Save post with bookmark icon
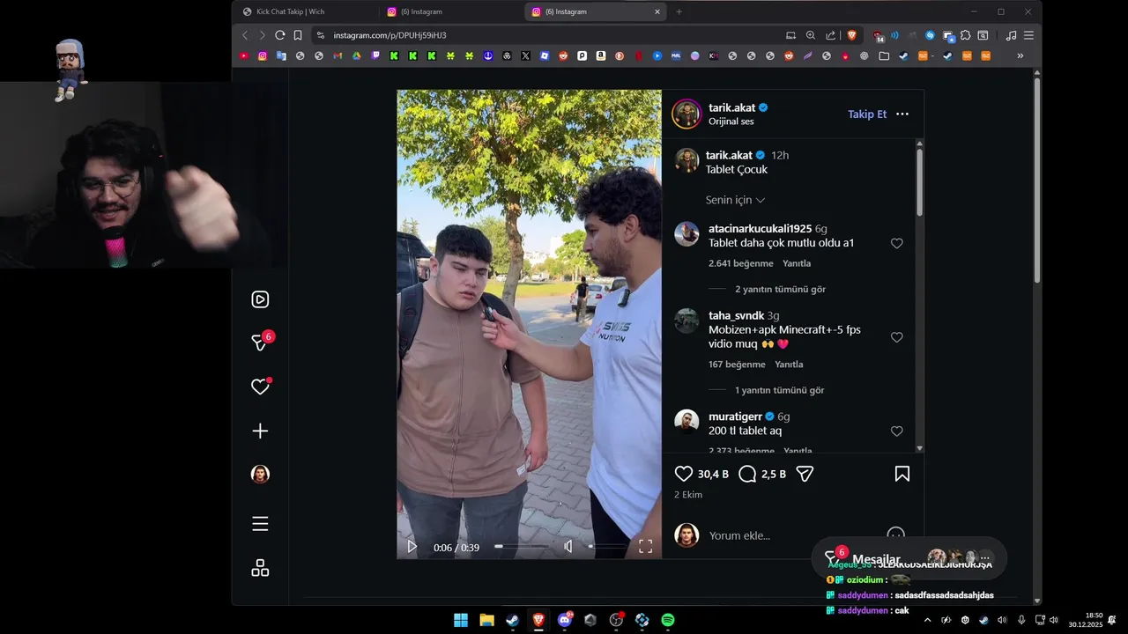The width and height of the screenshot is (1128, 634). click(902, 474)
